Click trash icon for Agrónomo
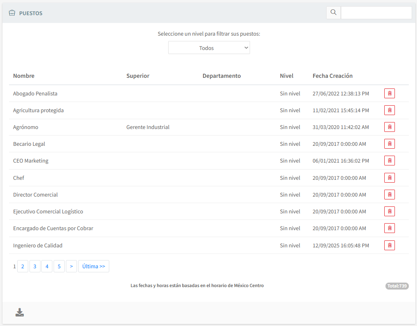Screen dimensions: 417x326 pyautogui.click(x=389, y=127)
